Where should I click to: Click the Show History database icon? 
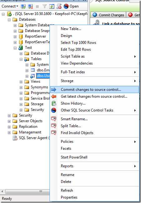coord(54,103)
